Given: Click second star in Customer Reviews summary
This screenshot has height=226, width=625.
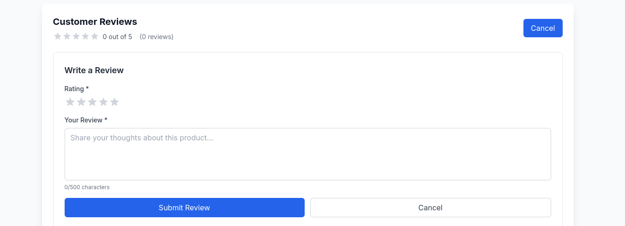Looking at the screenshot, I should (x=67, y=36).
